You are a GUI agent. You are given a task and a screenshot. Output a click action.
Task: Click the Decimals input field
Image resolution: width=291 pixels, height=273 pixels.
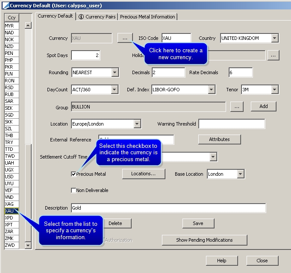coord(168,72)
